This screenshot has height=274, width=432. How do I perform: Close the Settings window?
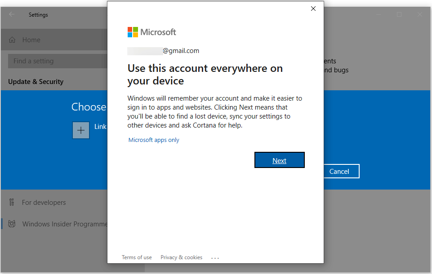(420, 14)
